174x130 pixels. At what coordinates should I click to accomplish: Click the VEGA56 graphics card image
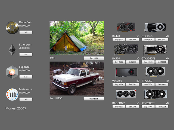point(126,72)
